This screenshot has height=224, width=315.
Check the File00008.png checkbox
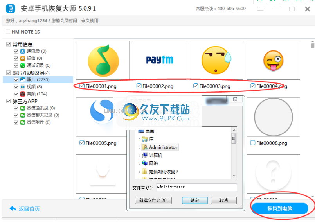click(253, 143)
